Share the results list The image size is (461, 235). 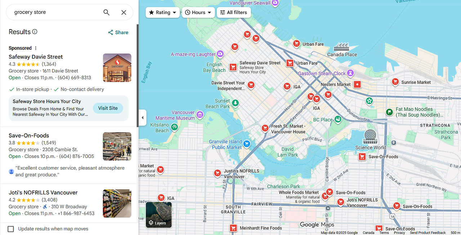(x=118, y=32)
